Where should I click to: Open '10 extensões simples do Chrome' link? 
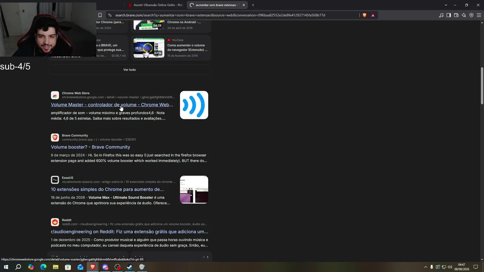(x=107, y=189)
